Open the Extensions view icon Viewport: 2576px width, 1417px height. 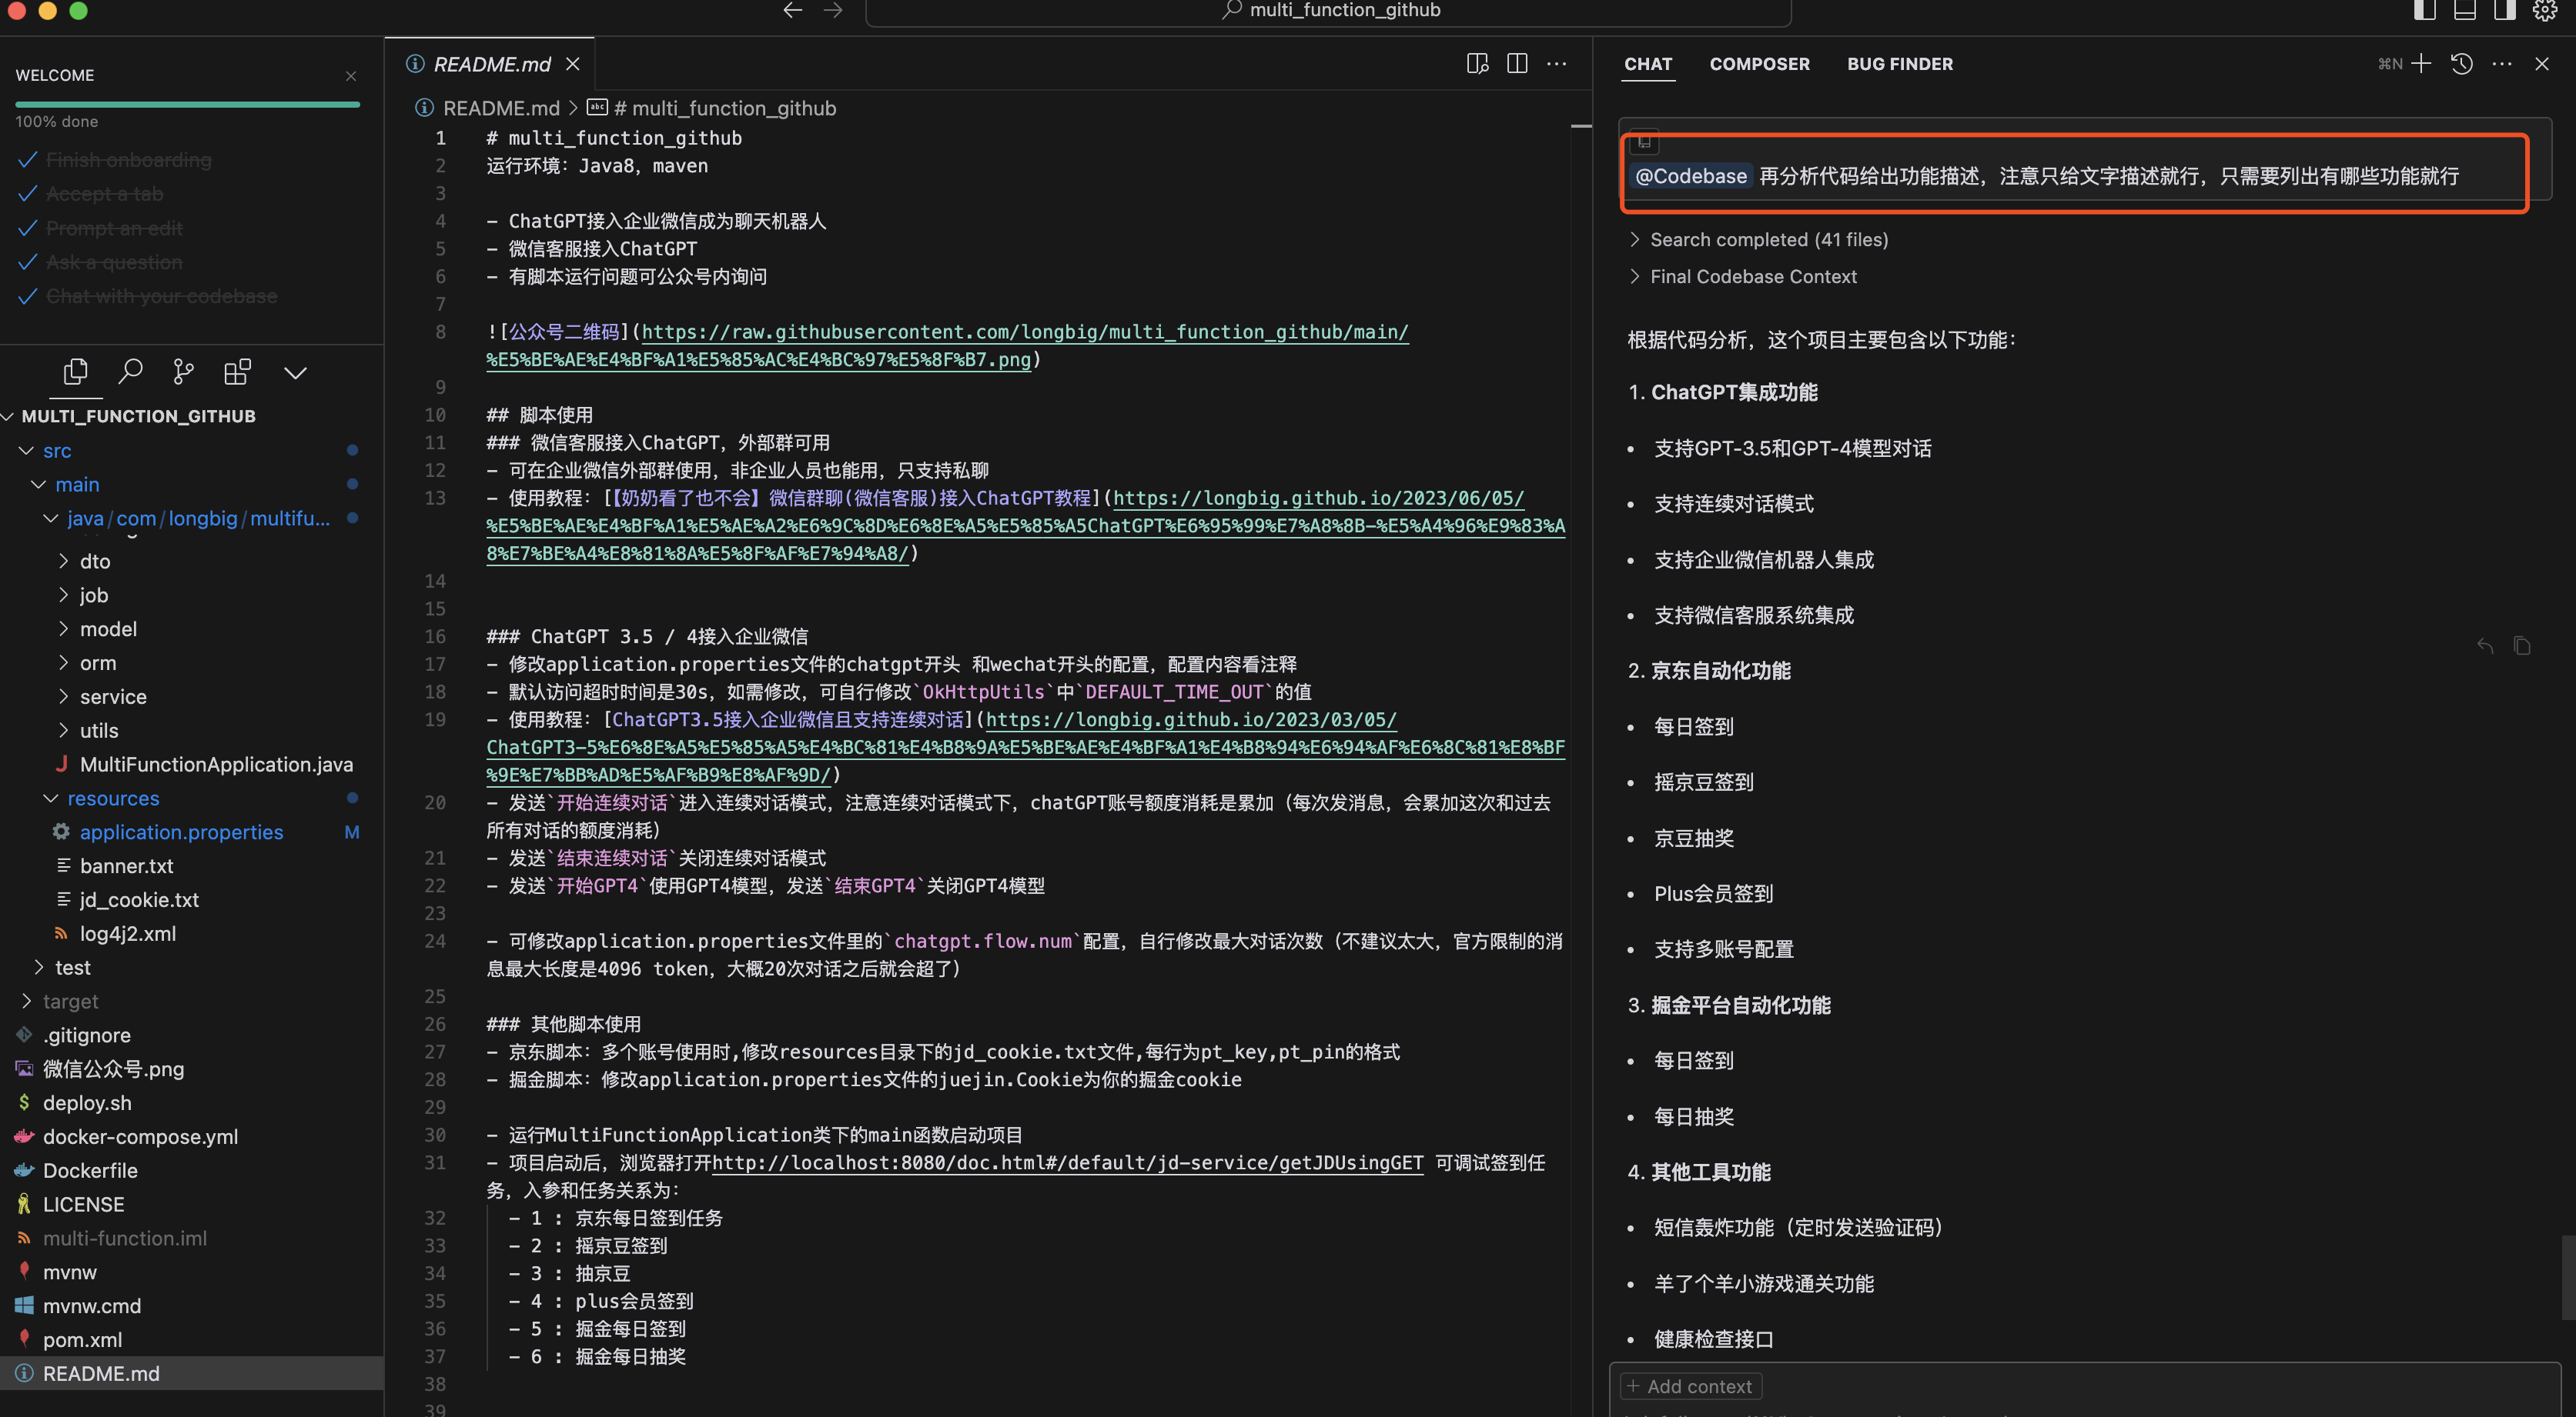(237, 373)
